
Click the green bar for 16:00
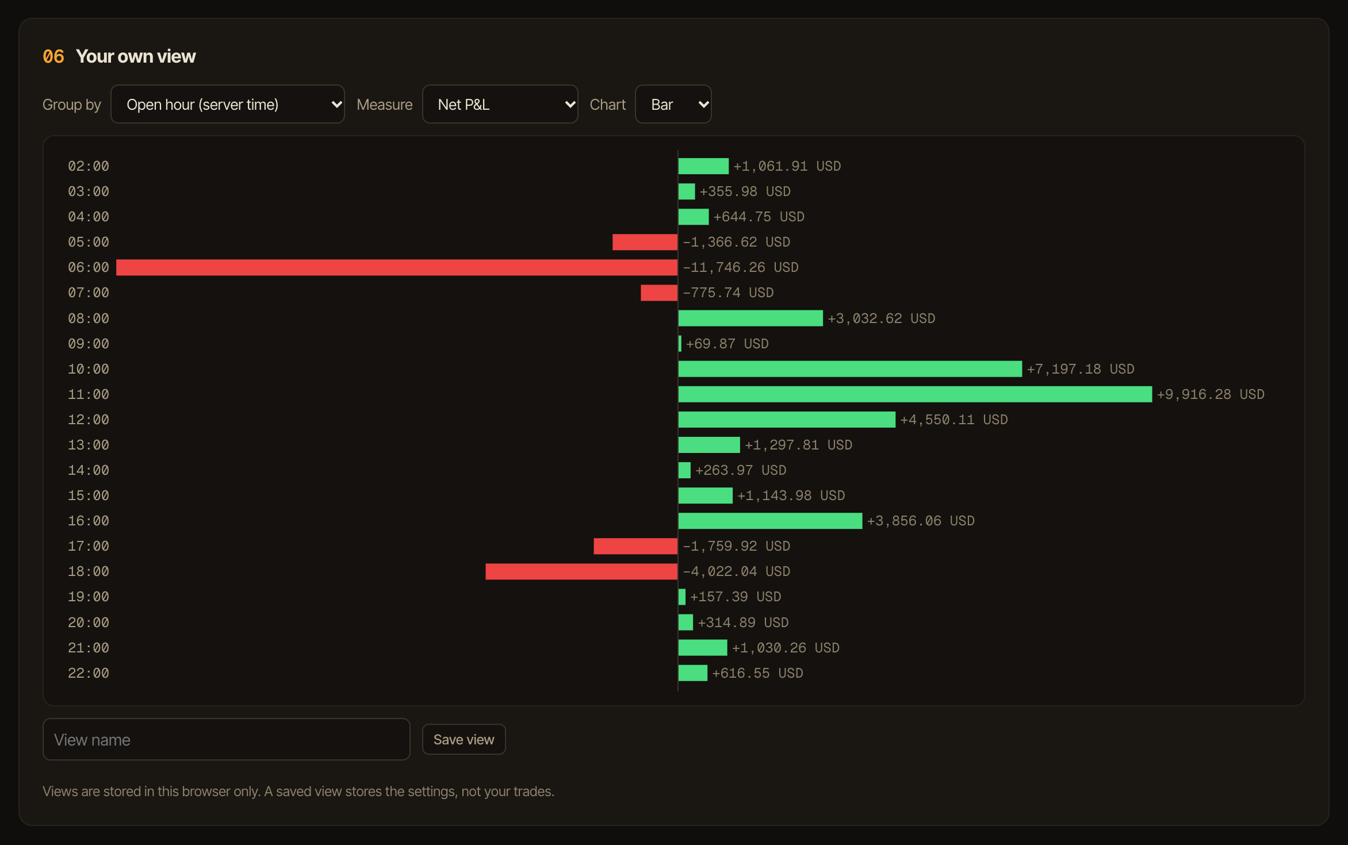[x=770, y=521]
